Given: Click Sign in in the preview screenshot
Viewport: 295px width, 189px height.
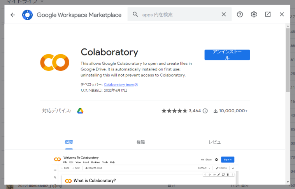Looking at the screenshot, I should tap(228, 160).
